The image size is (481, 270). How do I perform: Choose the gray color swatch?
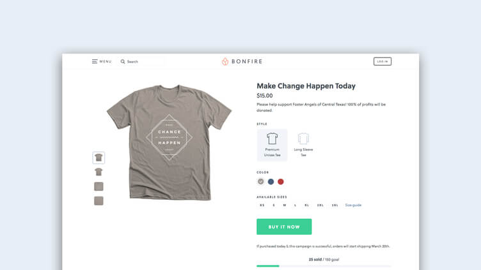261,181
